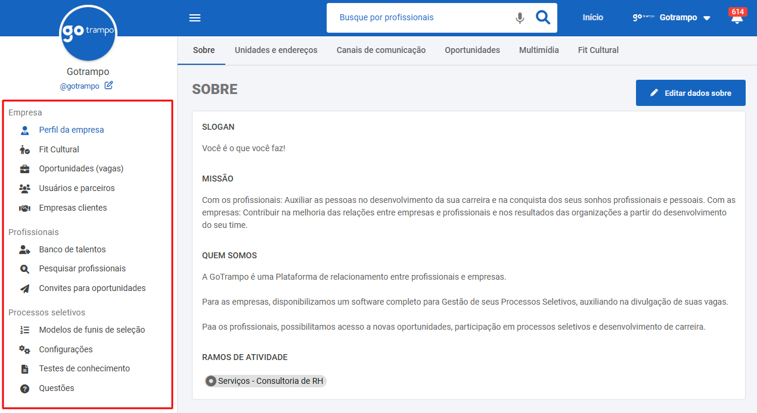Click the slogan text "Você é o que você faz!"
The image size is (757, 413).
point(244,148)
